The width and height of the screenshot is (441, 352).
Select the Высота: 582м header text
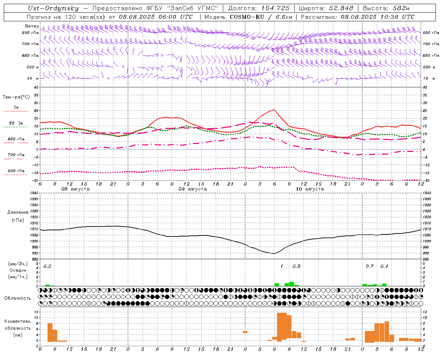[x=386, y=9]
